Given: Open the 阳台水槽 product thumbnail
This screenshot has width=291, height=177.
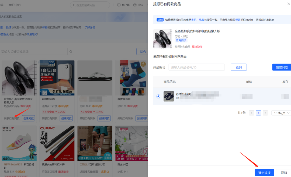Looking at the screenshot, I should tap(131, 143).
